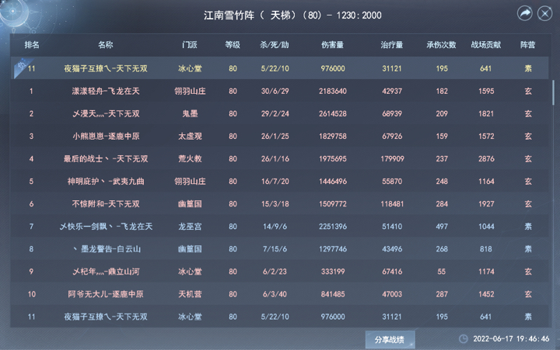Click the share arrow icon at top right
This screenshot has width=560, height=350.
pos(525,13)
